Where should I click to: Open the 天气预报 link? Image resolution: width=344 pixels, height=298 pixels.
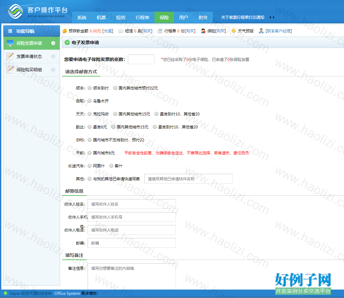click(x=245, y=31)
